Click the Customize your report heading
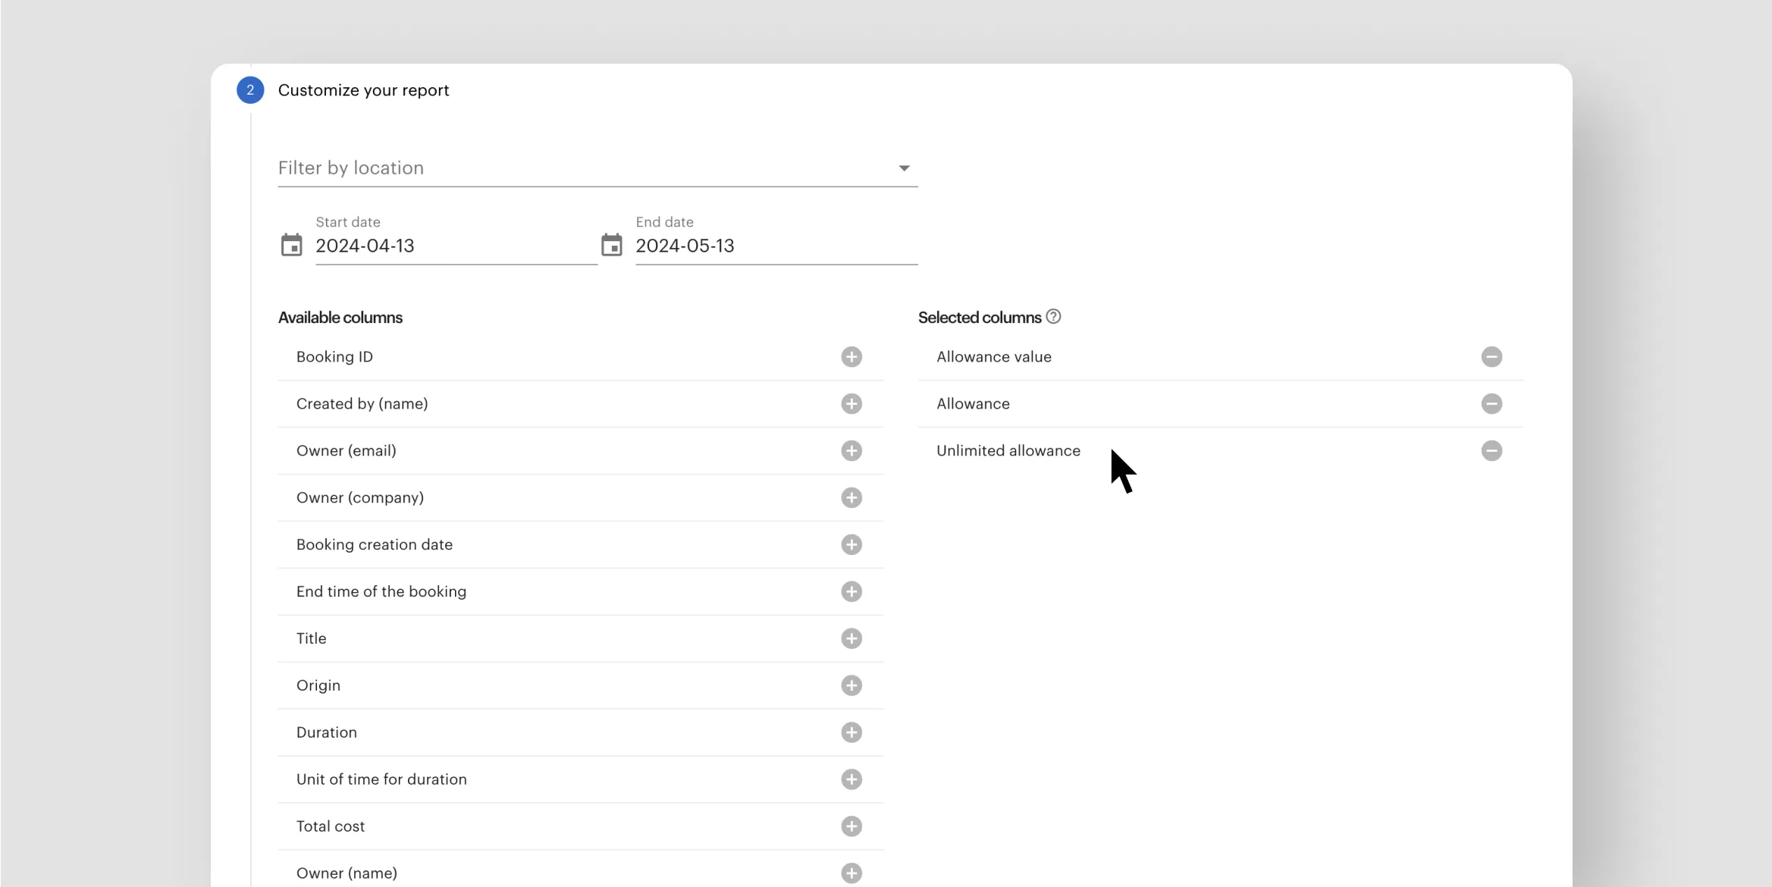The image size is (1772, 887). (363, 90)
